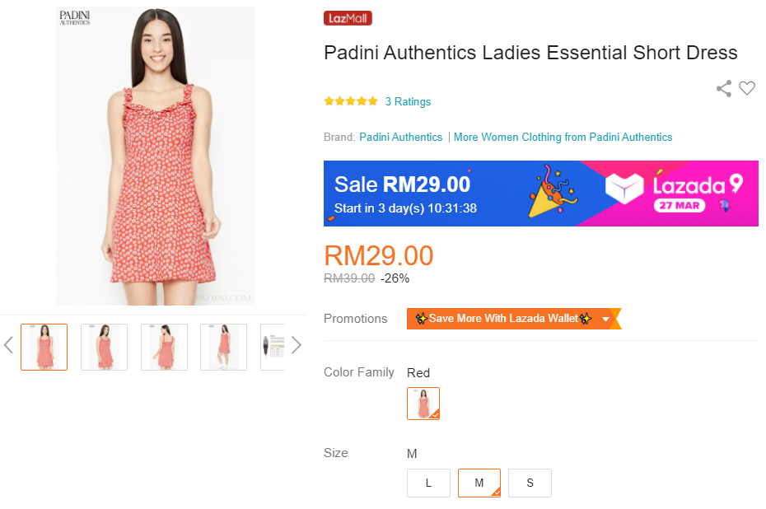
Task: Click the previous thumbnails arrow
Action: point(9,345)
